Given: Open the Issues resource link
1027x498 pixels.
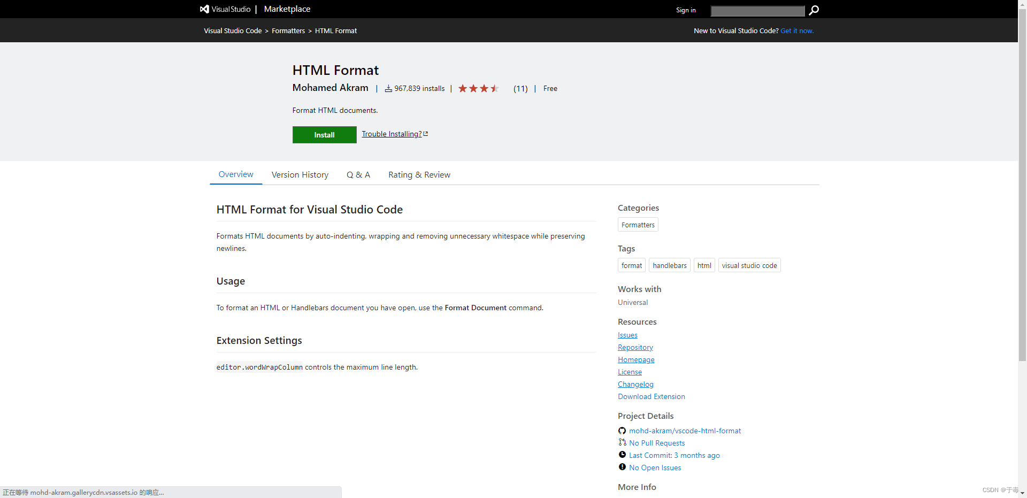Looking at the screenshot, I should [x=627, y=335].
